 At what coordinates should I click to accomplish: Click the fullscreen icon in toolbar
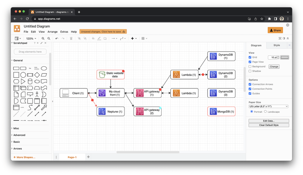(280, 39)
